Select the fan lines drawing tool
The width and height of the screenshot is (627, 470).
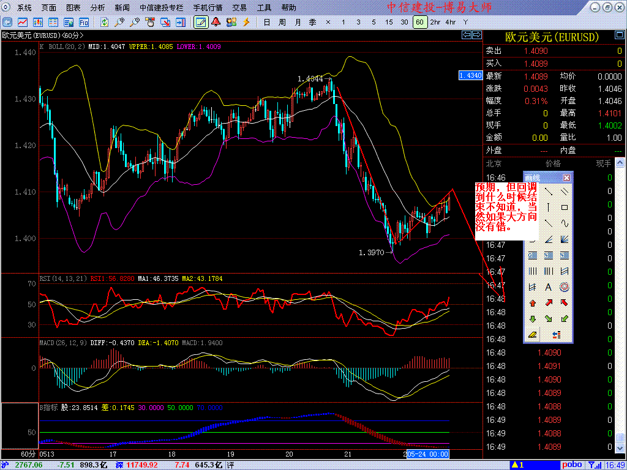[x=564, y=239]
